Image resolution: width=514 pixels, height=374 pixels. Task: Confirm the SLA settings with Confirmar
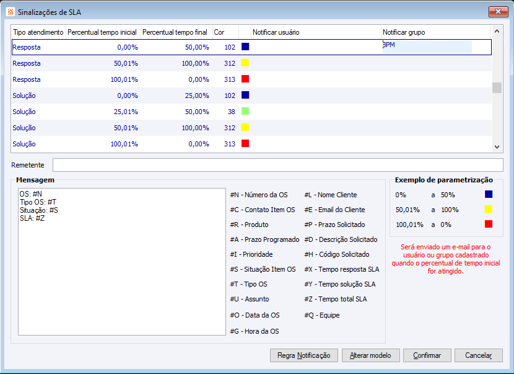click(x=427, y=355)
